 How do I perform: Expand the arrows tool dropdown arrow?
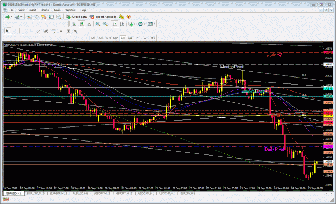coord(80,31)
